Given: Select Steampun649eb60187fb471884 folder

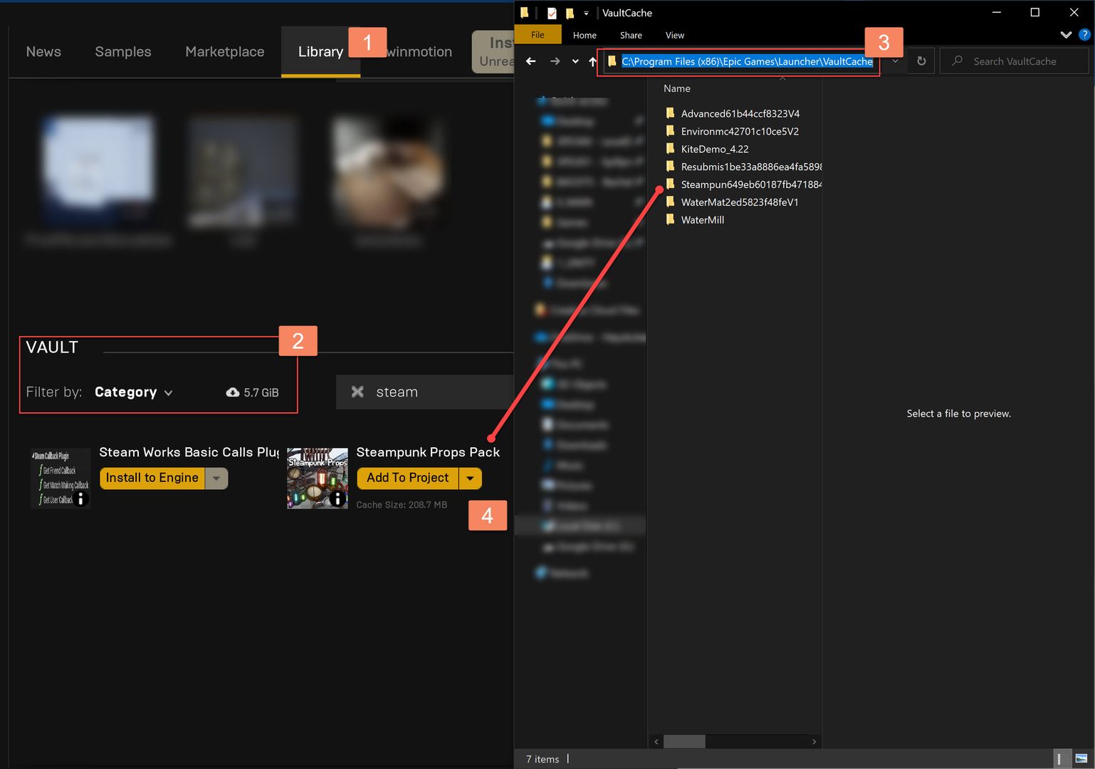Looking at the screenshot, I should 751,184.
